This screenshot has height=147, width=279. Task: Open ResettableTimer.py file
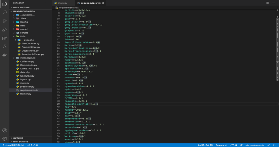coord(30,54)
